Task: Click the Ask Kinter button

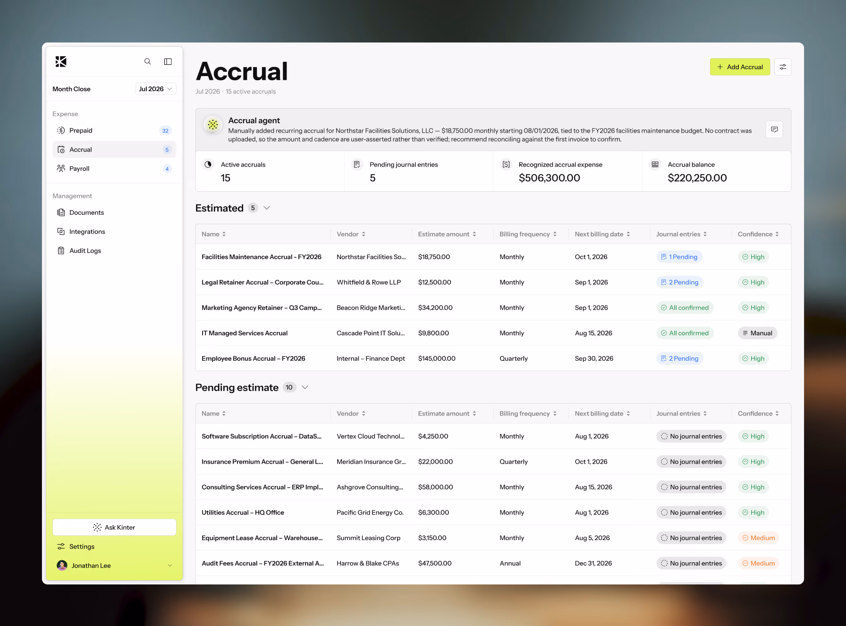Action: pyautogui.click(x=114, y=527)
